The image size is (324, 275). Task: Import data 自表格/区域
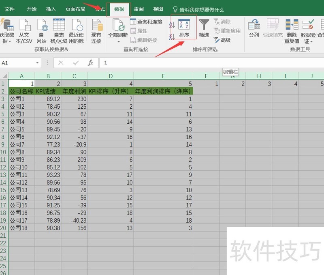[x=59, y=31]
